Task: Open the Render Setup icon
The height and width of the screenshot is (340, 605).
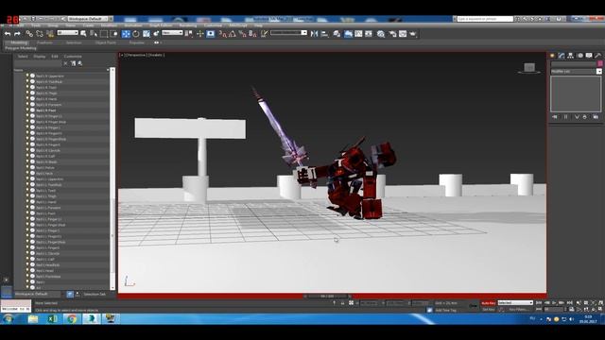Action: pyautogui.click(x=393, y=34)
